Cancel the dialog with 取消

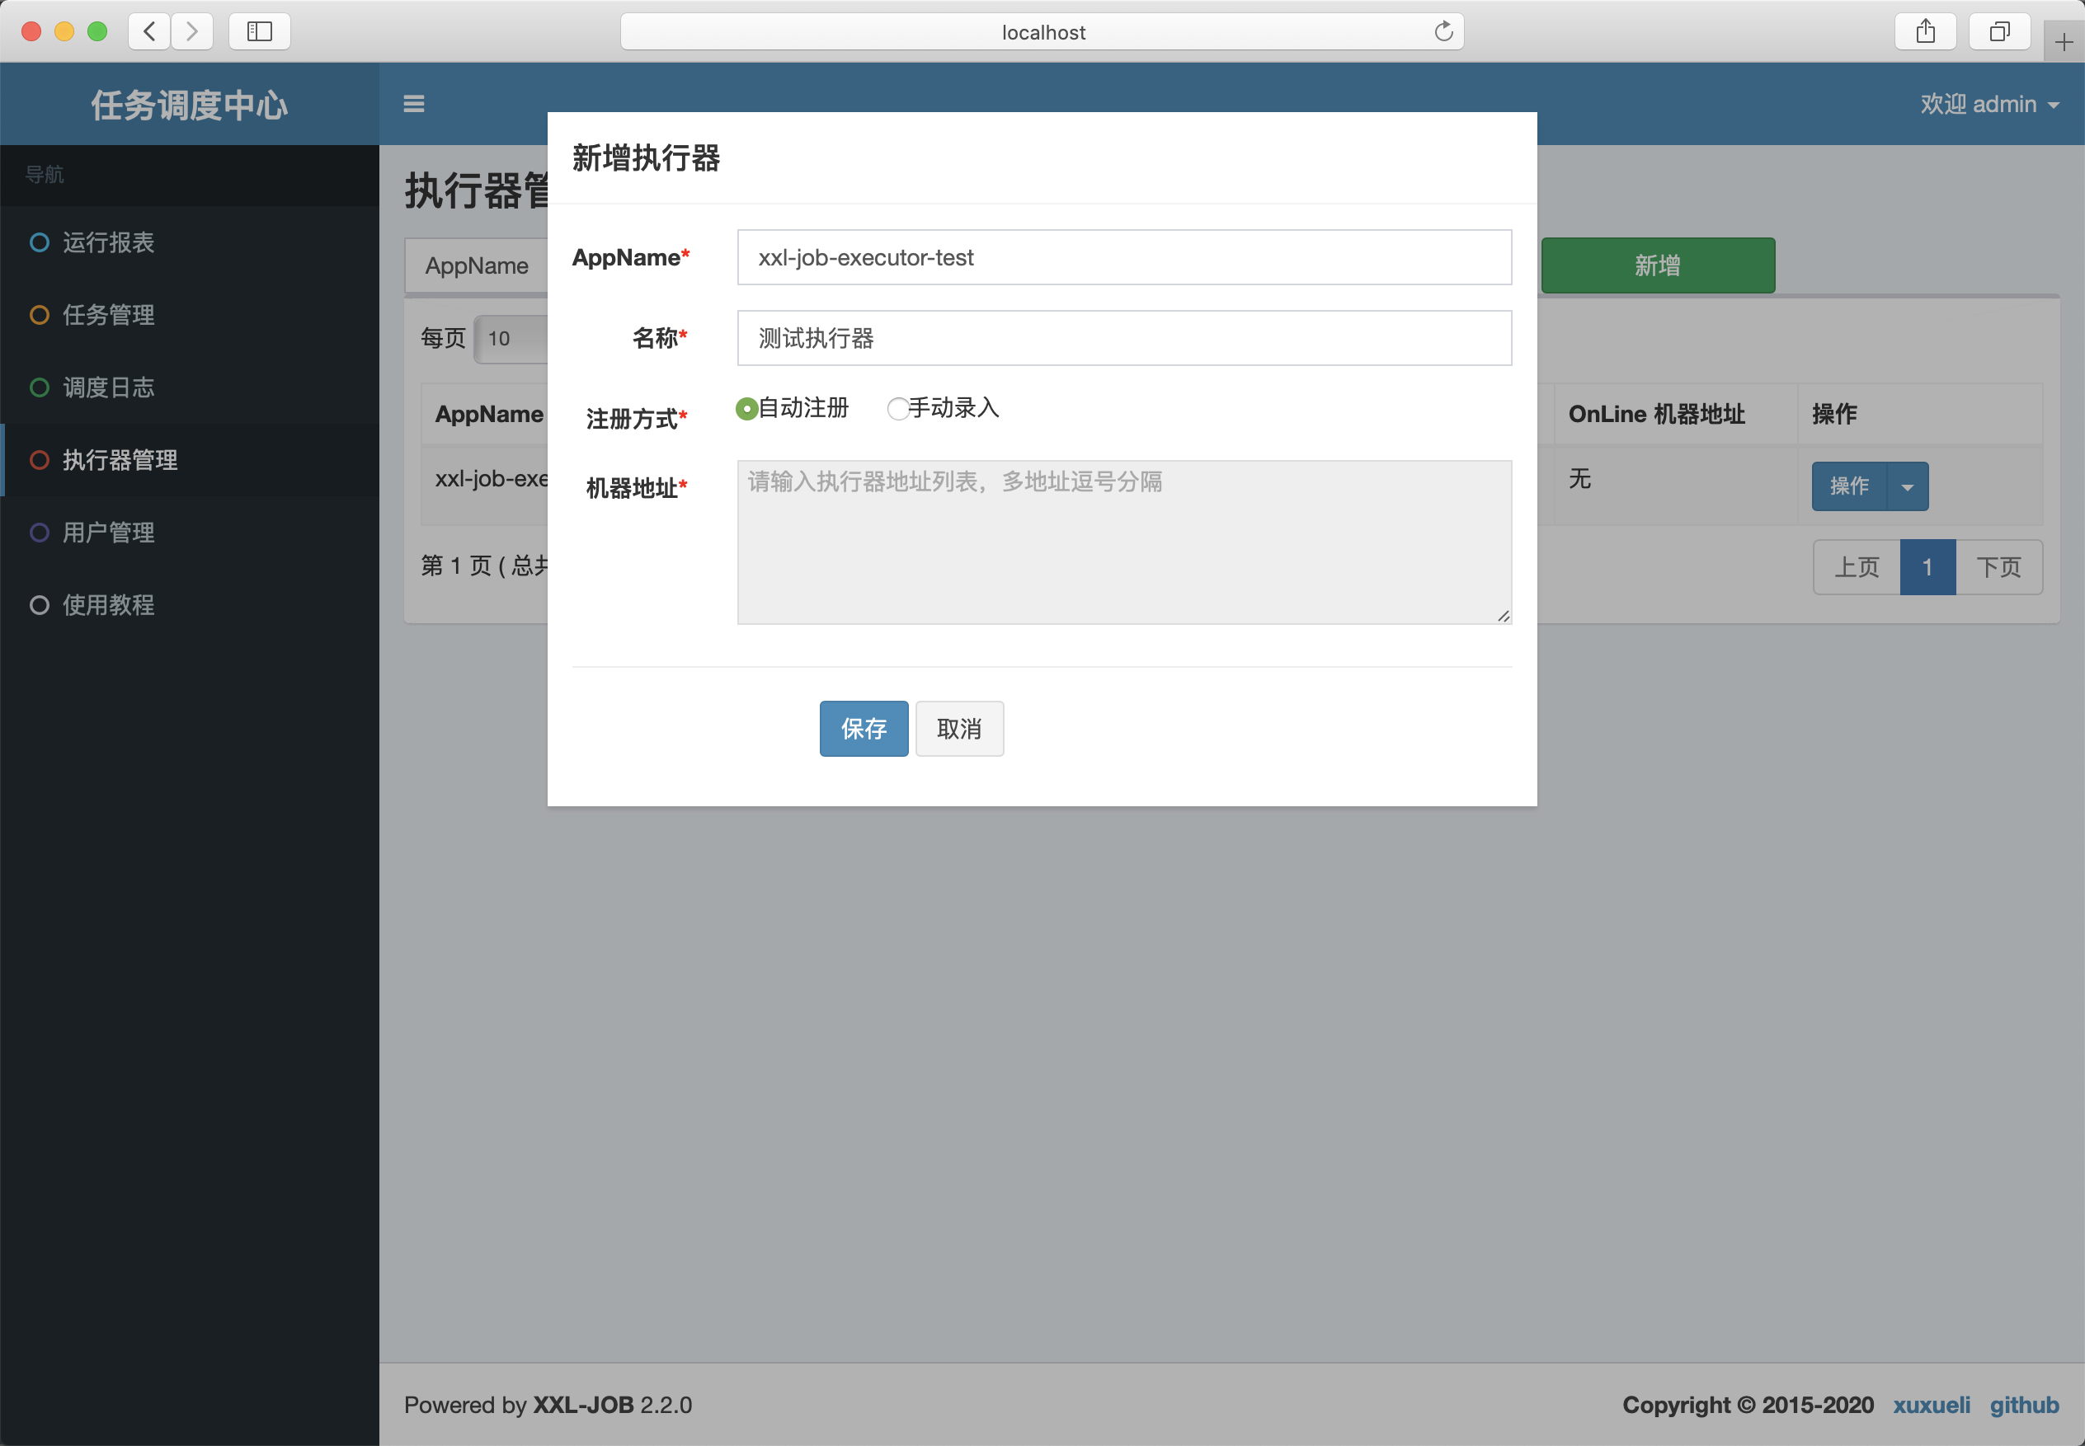(959, 729)
